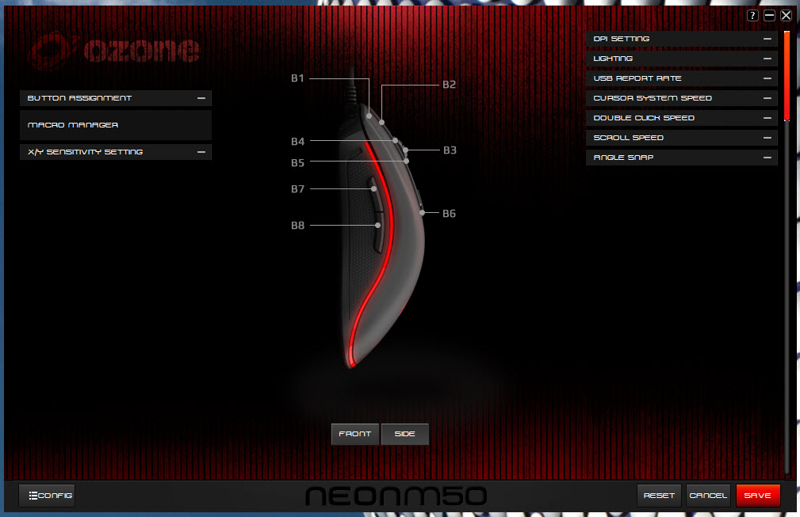The image size is (800, 517).
Task: Expand the Angle Snap section
Action: [x=682, y=158]
